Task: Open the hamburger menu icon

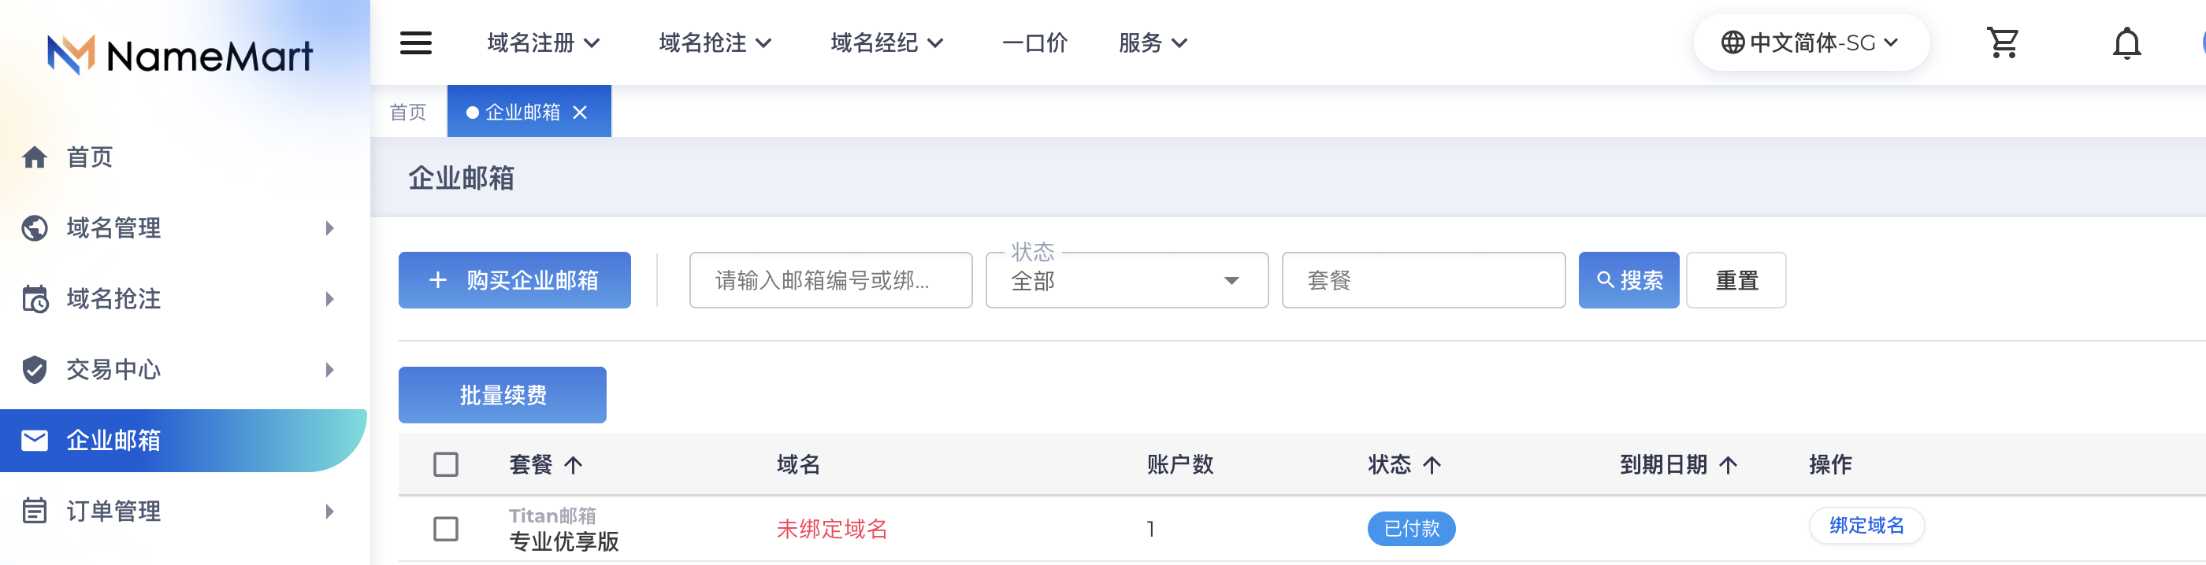Action: pos(415,42)
